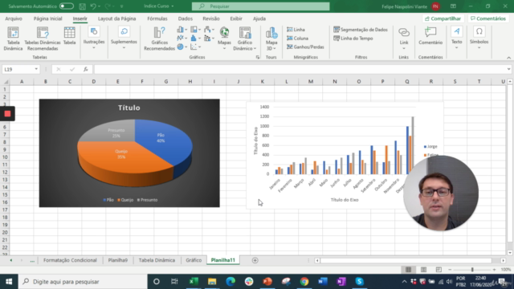
Task: Open the Arquivo tab
Action: (x=14, y=18)
